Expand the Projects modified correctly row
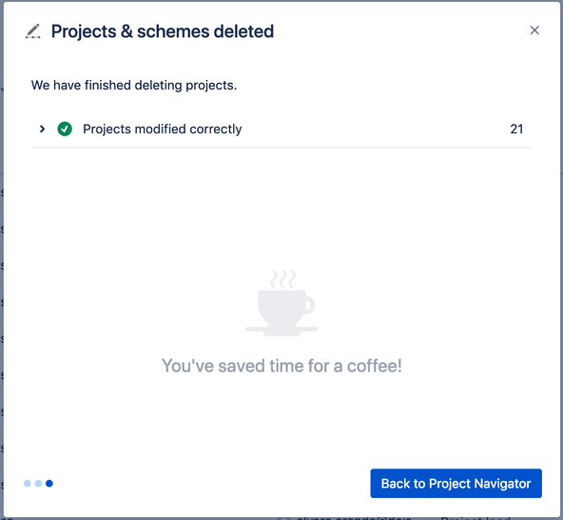 (x=42, y=129)
